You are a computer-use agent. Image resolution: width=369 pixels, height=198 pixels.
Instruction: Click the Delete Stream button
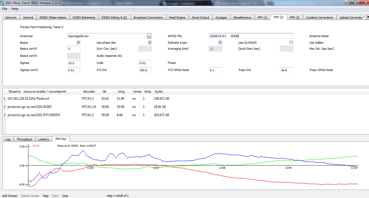pyautogui.click(x=30, y=196)
